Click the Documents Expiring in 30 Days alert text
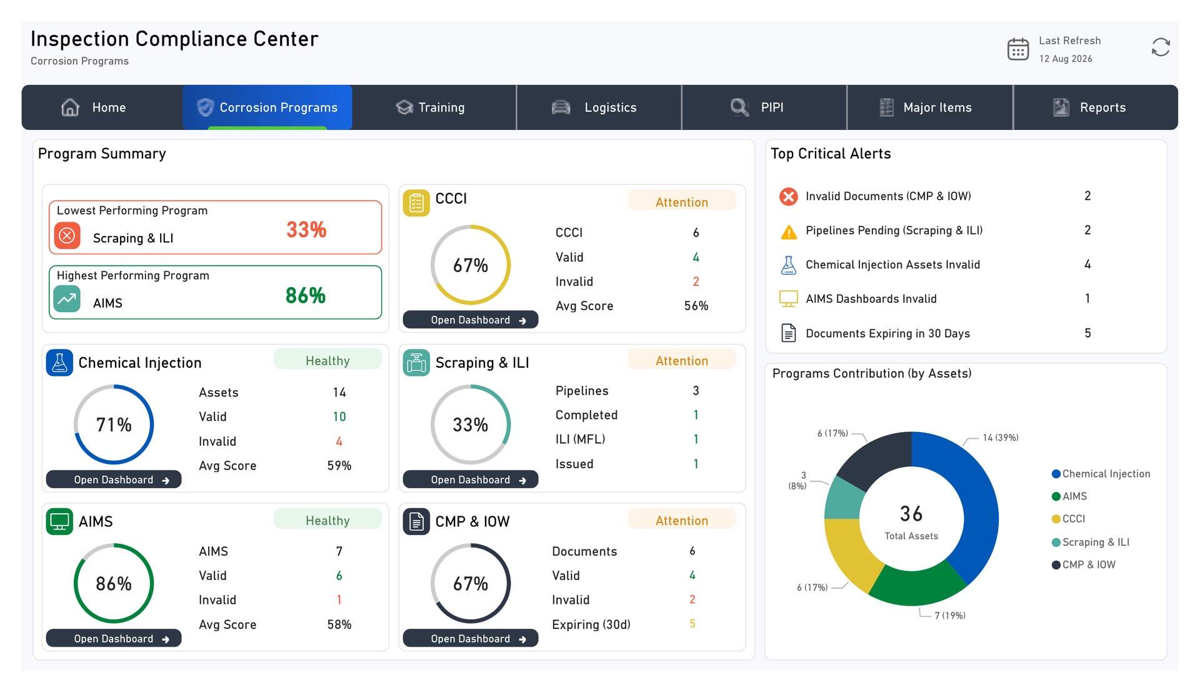 point(887,333)
